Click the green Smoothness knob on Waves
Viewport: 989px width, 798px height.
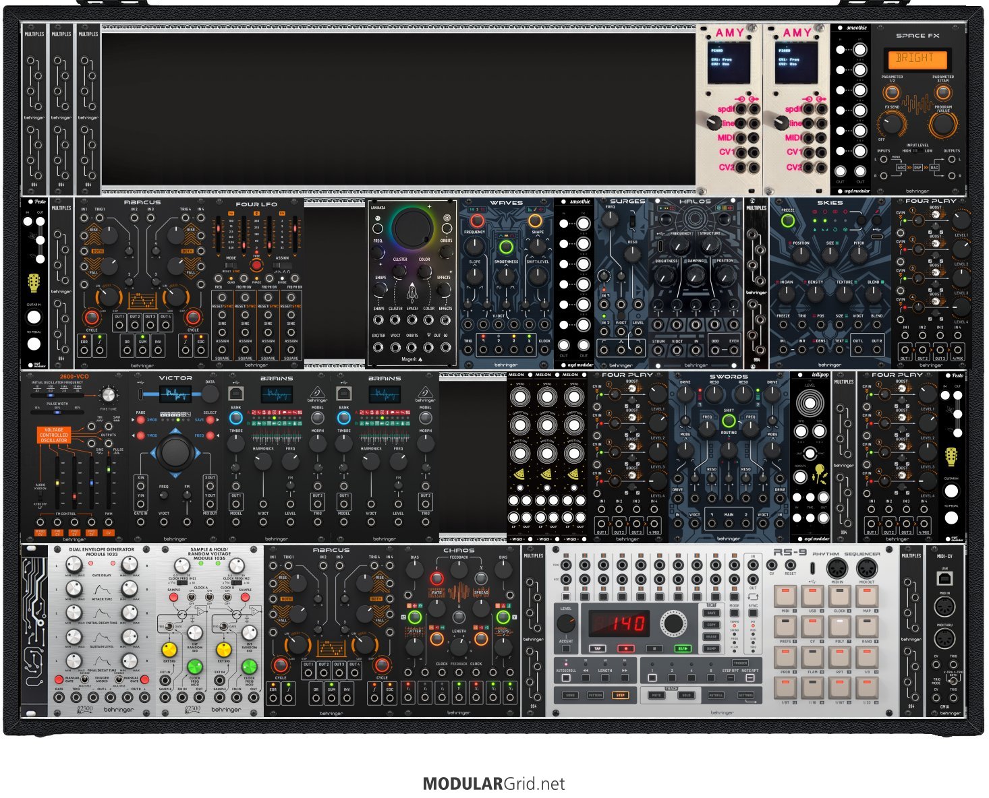(x=506, y=246)
